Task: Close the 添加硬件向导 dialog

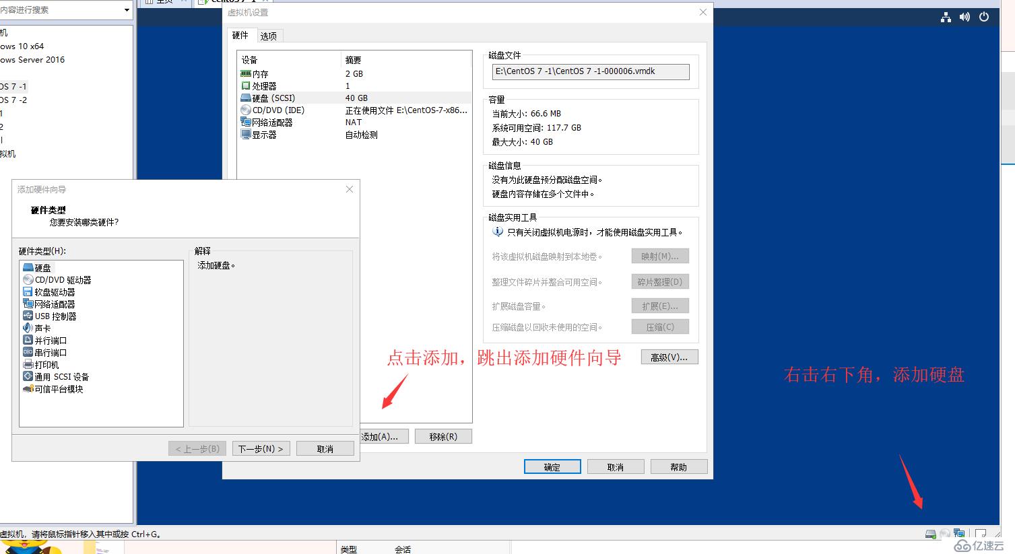Action: pos(350,189)
